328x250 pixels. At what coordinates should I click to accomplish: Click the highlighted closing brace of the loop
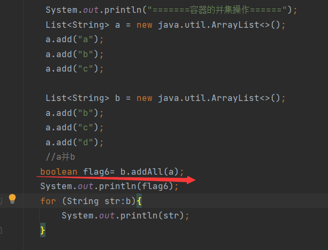[x=43, y=230]
